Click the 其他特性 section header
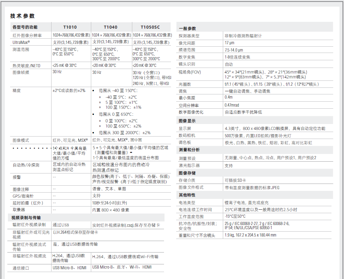 (x=187, y=195)
